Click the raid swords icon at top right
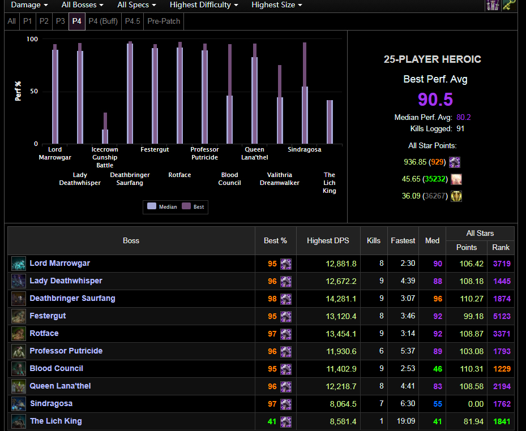This screenshot has height=431, width=526. [x=493, y=5]
